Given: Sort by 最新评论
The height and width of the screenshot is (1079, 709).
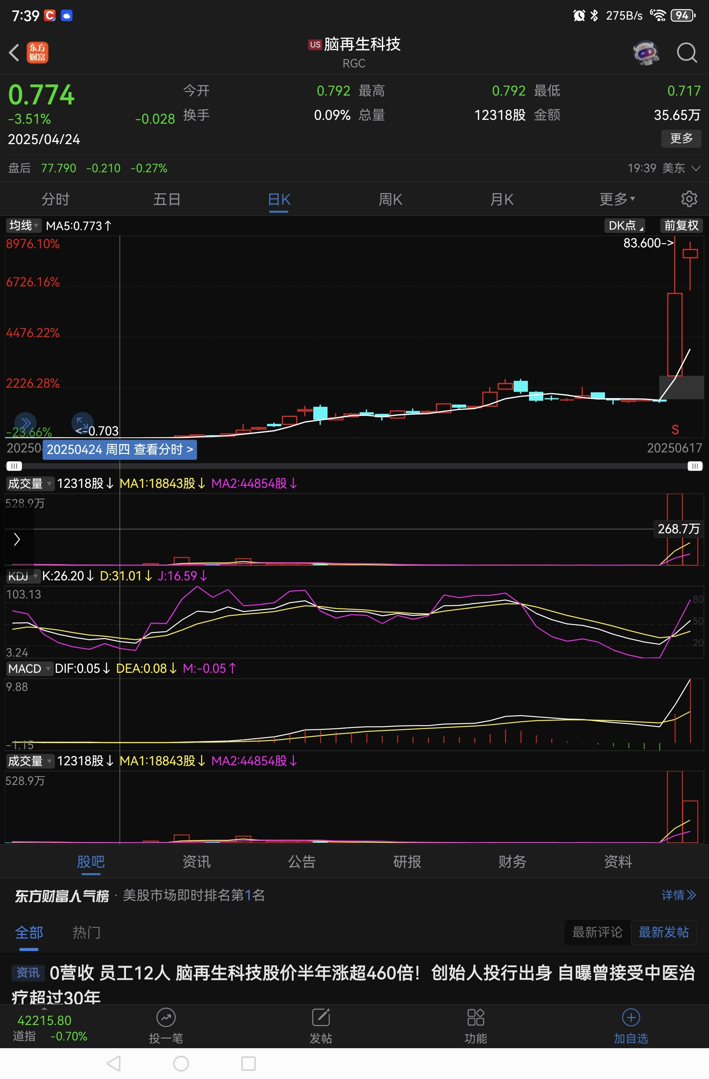Looking at the screenshot, I should 598,932.
